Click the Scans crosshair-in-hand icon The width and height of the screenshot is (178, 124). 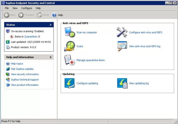point(70,46)
